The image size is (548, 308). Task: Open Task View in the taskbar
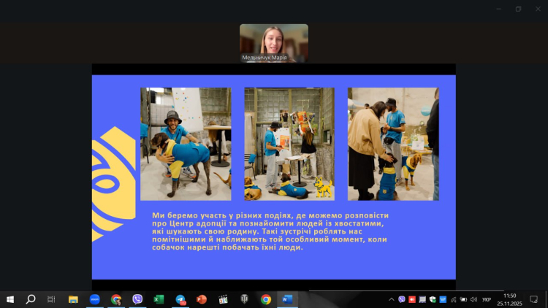click(x=51, y=299)
